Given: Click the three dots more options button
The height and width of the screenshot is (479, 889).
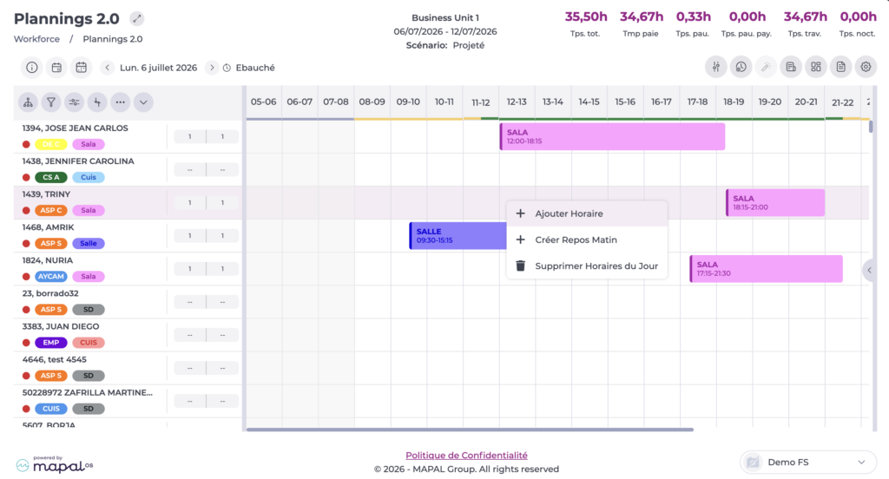Looking at the screenshot, I should click(x=120, y=102).
